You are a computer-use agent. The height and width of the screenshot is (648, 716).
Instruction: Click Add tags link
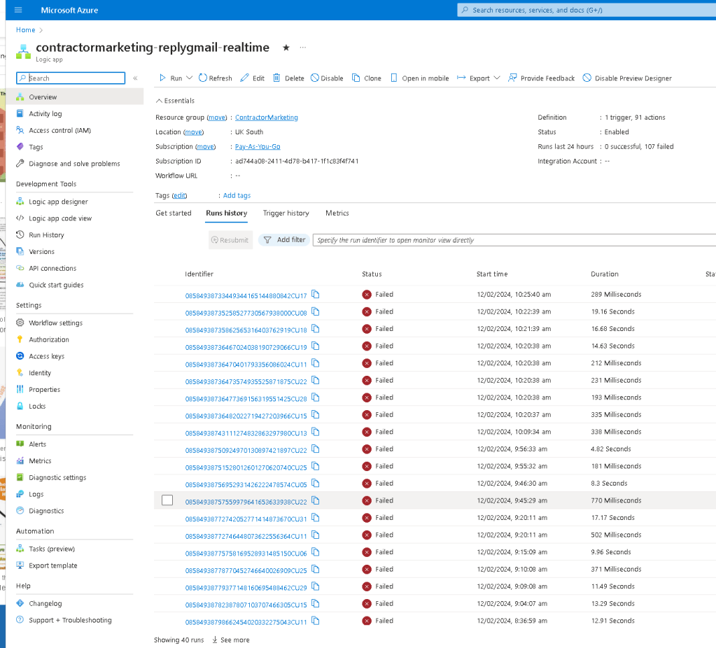coord(237,195)
